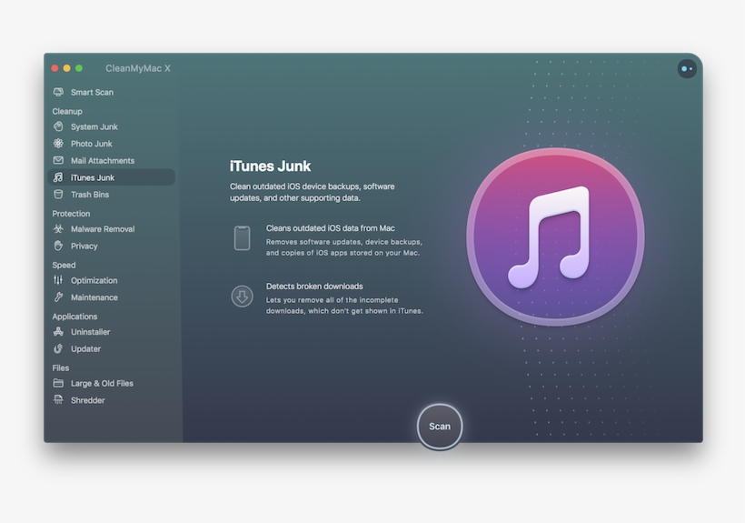Click the Protection section header
Image resolution: width=745 pixels, height=523 pixels.
pyautogui.click(x=71, y=214)
